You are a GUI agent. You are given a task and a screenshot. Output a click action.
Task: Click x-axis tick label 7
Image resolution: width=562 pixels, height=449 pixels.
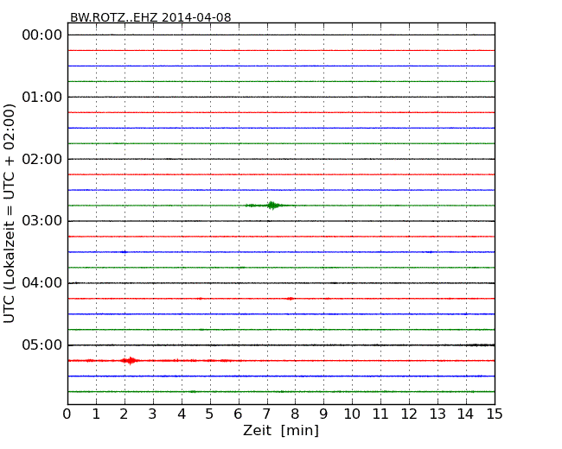tap(266, 414)
